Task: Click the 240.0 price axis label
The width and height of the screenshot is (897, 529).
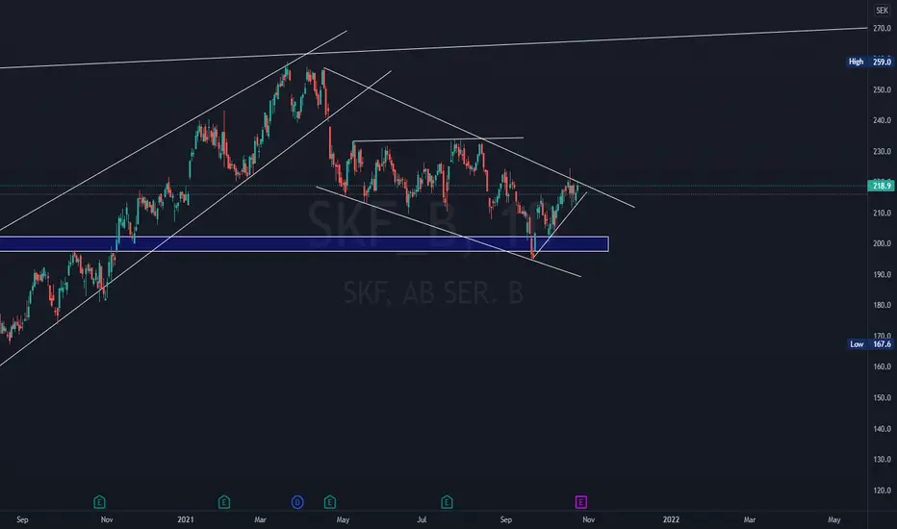Action: [882, 120]
